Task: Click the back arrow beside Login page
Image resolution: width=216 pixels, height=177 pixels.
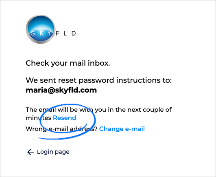Action: [x=31, y=152]
